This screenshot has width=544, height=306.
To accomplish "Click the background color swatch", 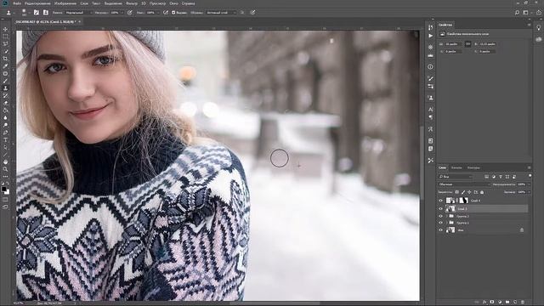I will click(x=8, y=192).
